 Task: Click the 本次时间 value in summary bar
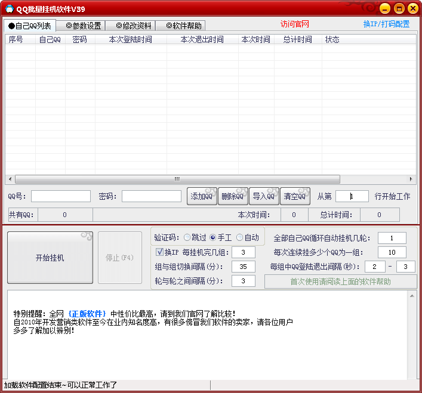coord(294,215)
